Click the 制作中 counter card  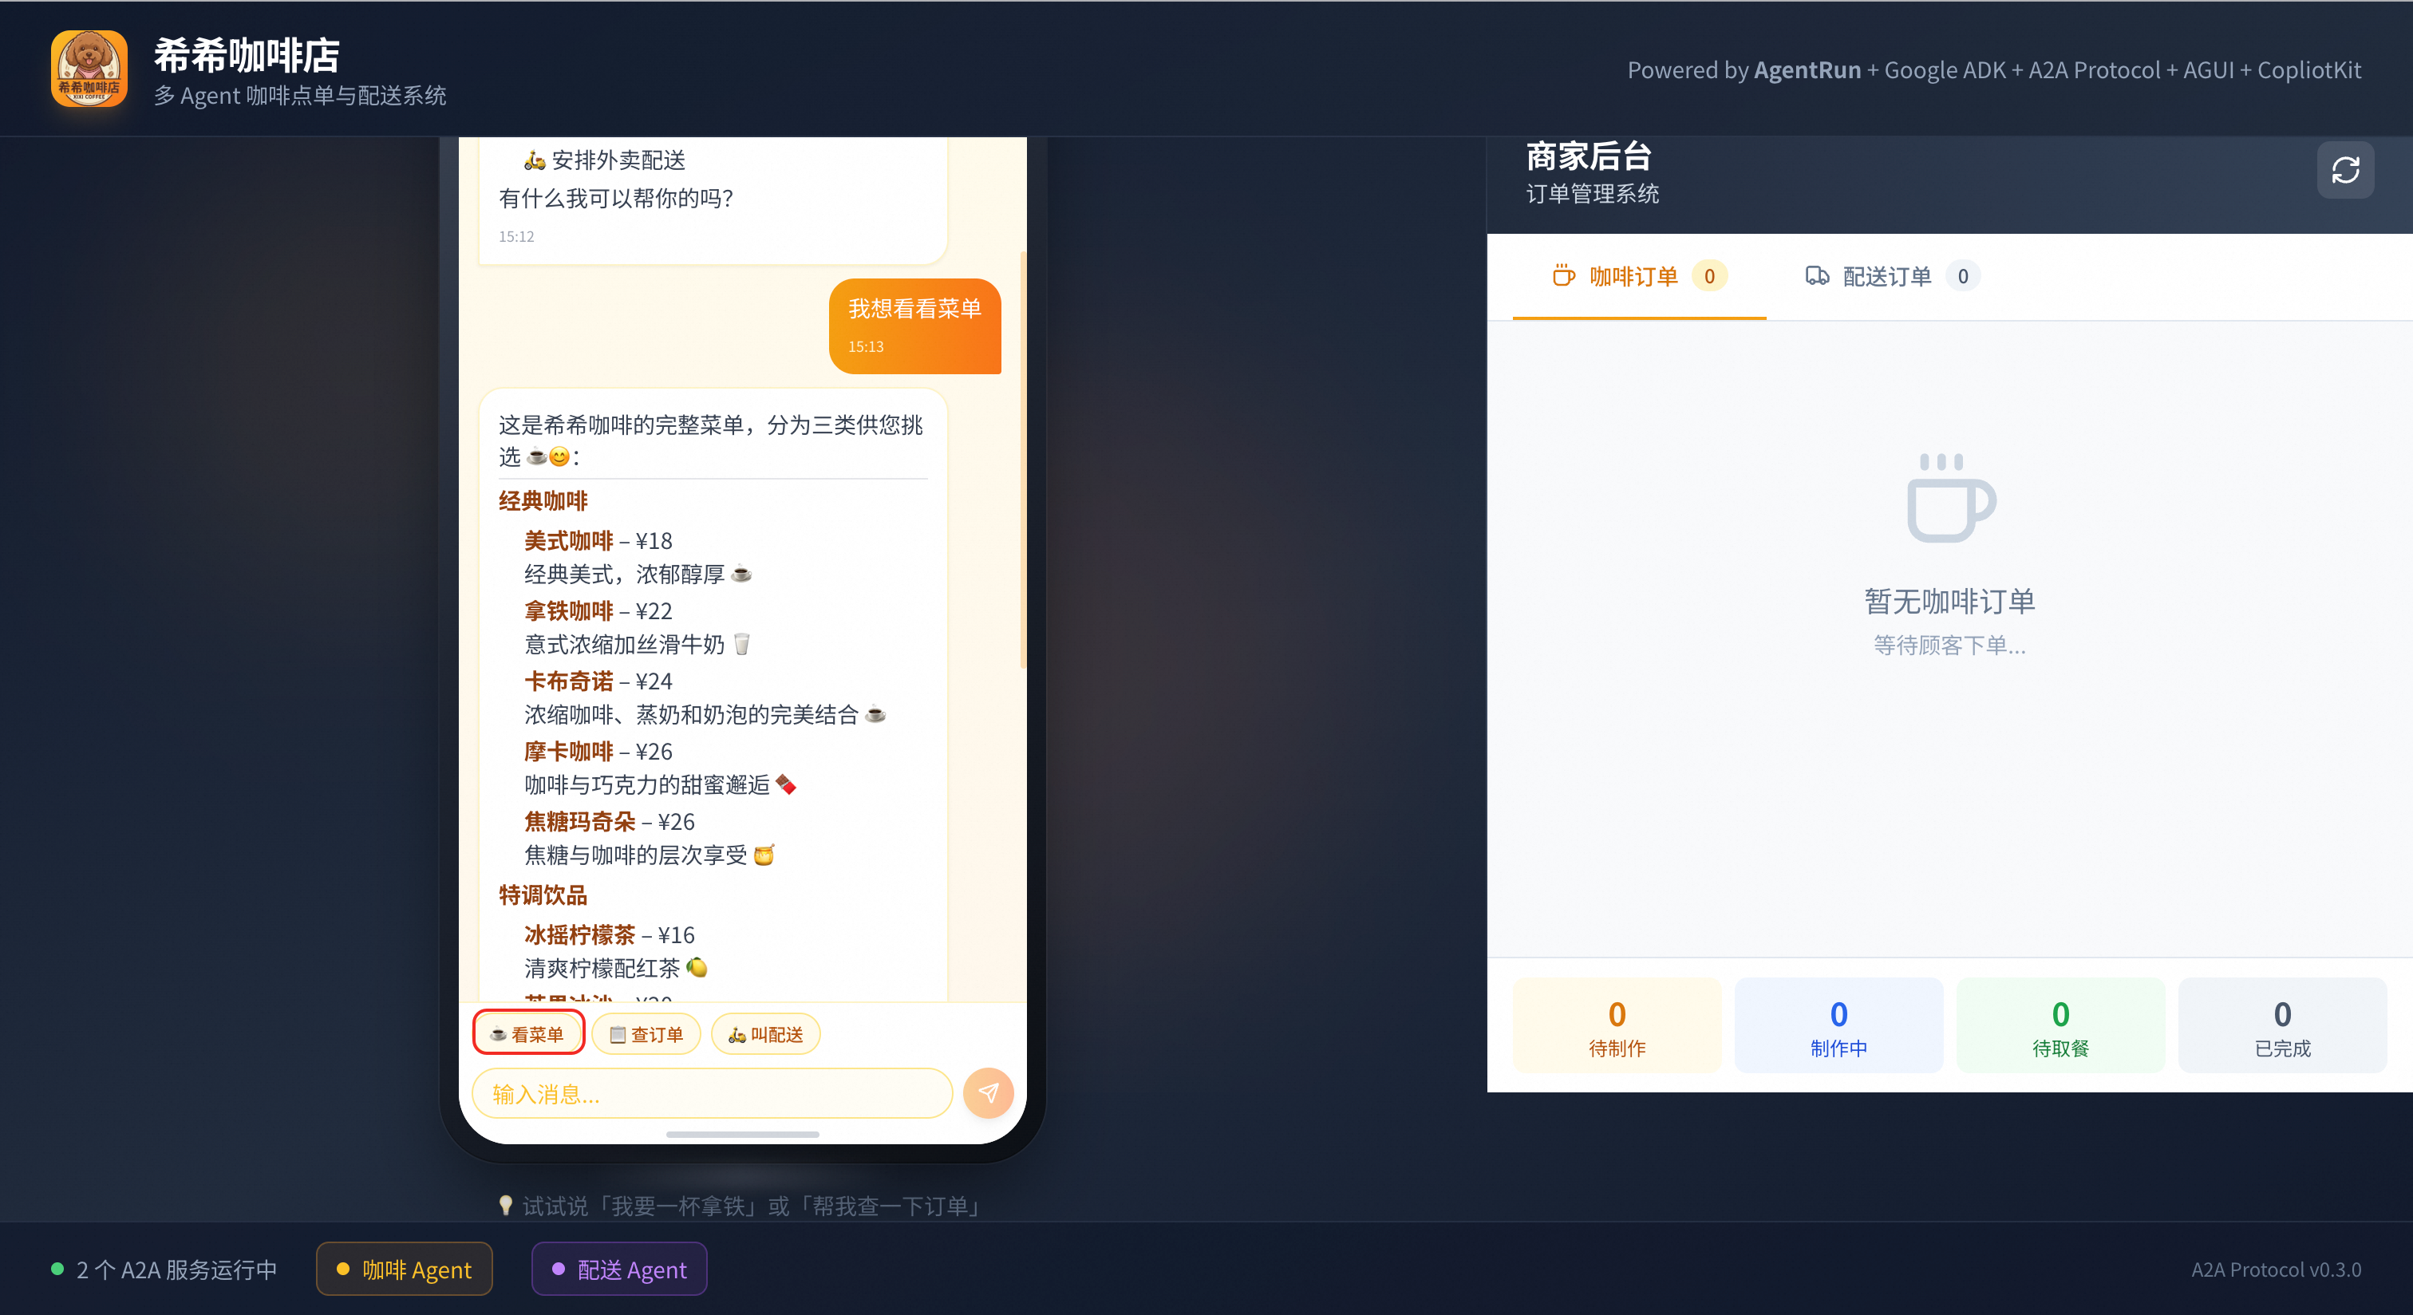(1838, 1025)
